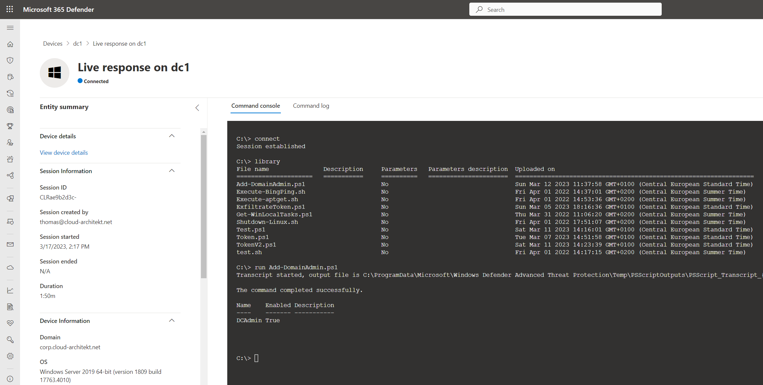Click scrollbar up arrow in entity panel
This screenshot has height=385, width=763.
204,131
